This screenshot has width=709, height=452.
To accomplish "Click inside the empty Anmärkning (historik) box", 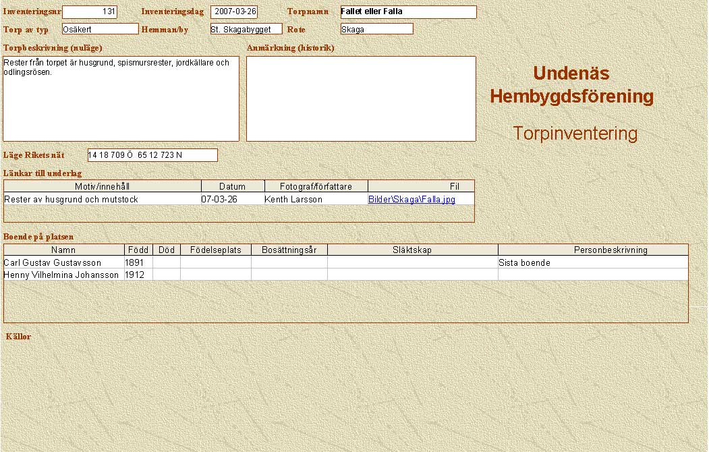I will pyautogui.click(x=361, y=98).
